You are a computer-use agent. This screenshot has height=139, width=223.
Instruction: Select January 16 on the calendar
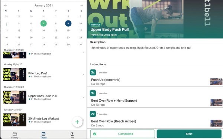(68, 30)
